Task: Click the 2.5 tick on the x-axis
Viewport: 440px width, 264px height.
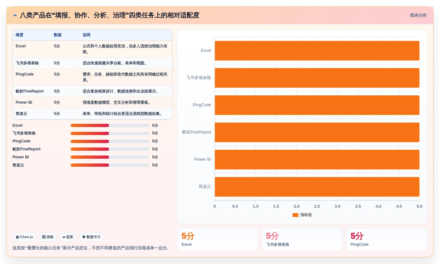Action: 317,206
